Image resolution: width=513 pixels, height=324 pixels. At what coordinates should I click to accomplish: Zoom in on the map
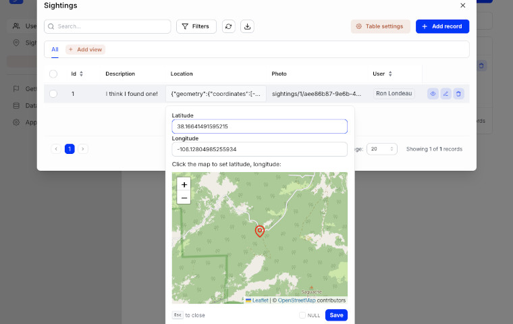[x=184, y=184]
